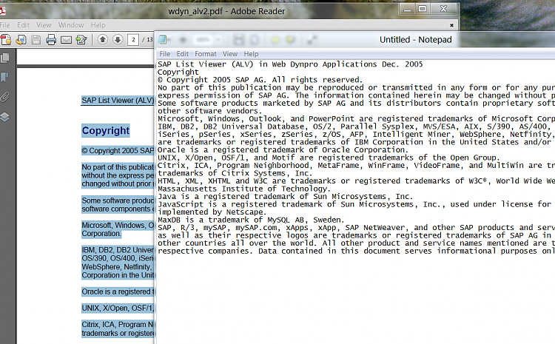Click the Notepad icon in its title bar
Viewport: 555px width, 344px height.
(163, 39)
